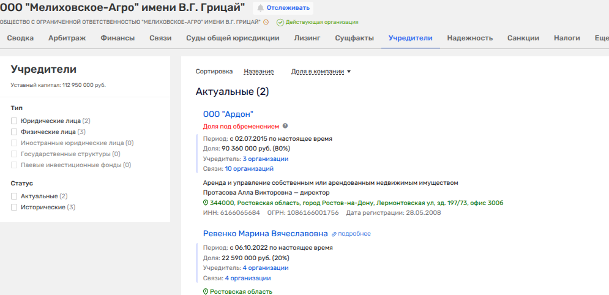Open the Финансы tab
The image size is (609, 295).
118,38
